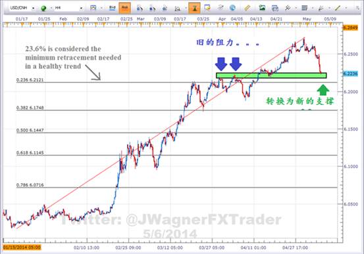Click the note window icon
This screenshot has width=364, height=254.
pos(207,8)
